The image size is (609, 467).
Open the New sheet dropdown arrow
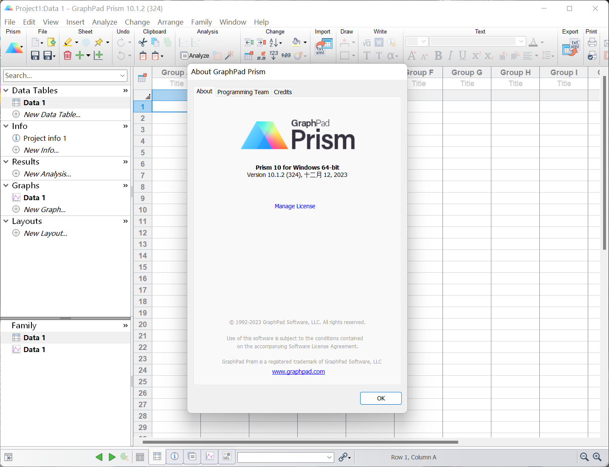[x=88, y=56]
